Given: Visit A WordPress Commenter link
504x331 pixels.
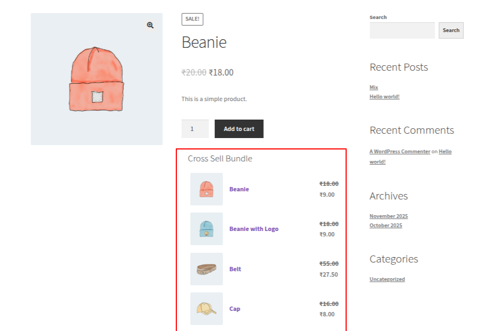Looking at the screenshot, I should tap(400, 152).
